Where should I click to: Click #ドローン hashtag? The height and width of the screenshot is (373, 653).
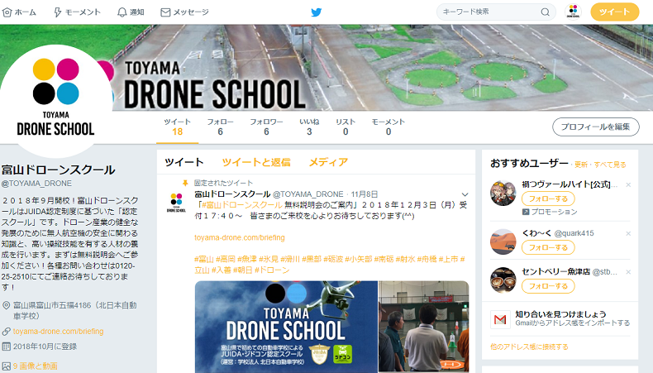point(271,270)
